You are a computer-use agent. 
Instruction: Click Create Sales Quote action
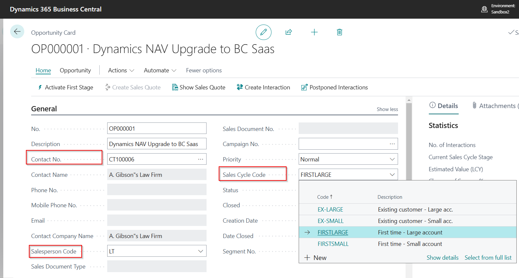[133, 87]
